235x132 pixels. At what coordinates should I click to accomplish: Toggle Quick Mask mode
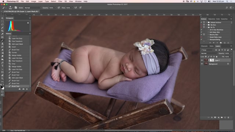tap(2, 92)
